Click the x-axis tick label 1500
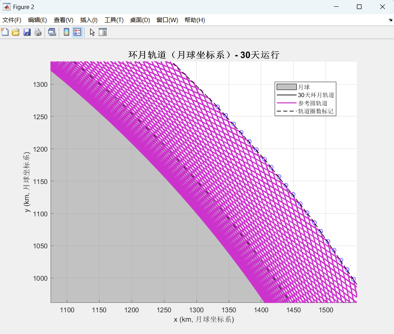 [x=326, y=310]
